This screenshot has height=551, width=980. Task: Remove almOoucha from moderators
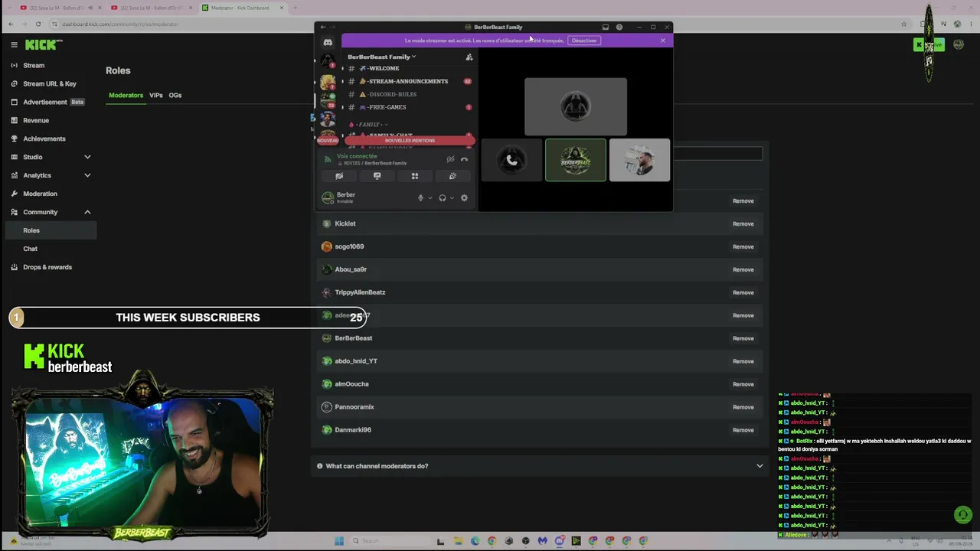coord(743,384)
